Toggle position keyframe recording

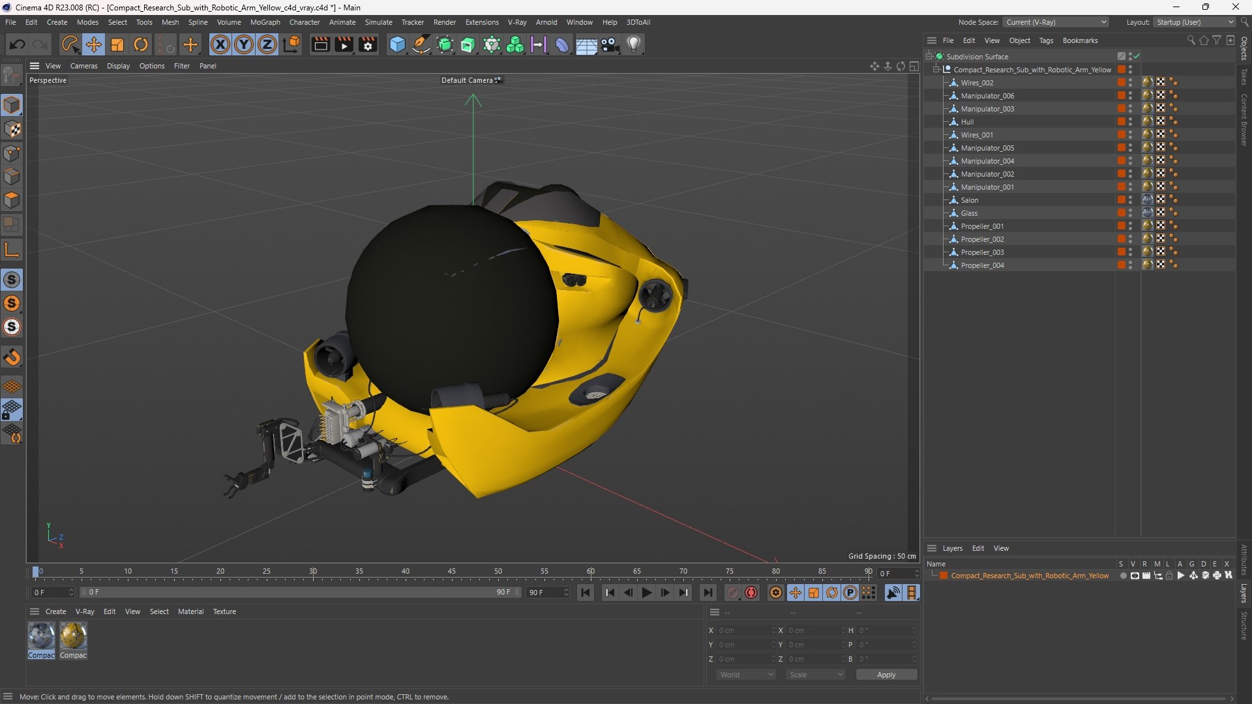coord(795,593)
